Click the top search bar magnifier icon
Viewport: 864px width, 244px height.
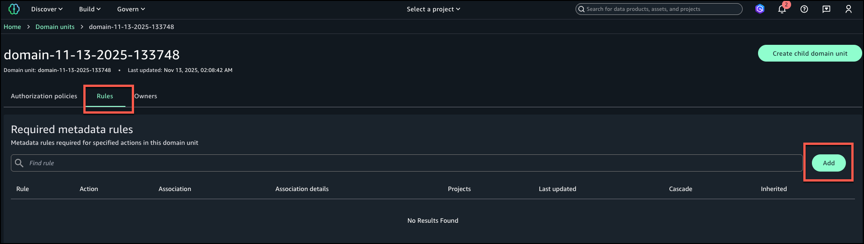pos(581,9)
